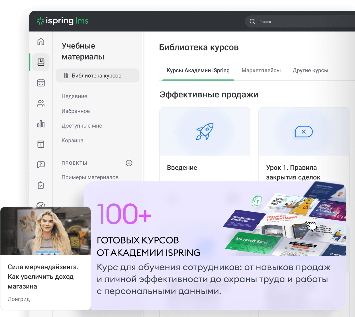The height and width of the screenshot is (317, 355).
Task: Open the clipboard checklist icon
Action: (41, 185)
